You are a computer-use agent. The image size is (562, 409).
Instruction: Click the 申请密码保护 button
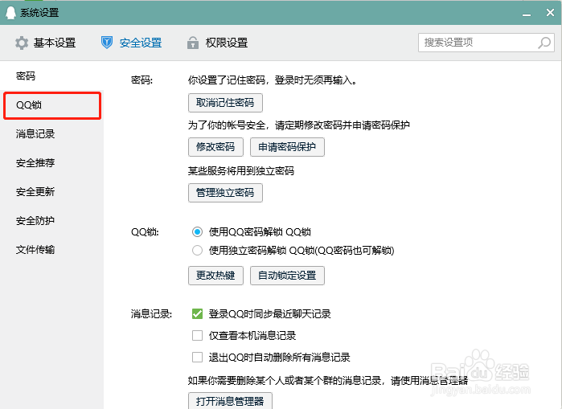(x=288, y=147)
